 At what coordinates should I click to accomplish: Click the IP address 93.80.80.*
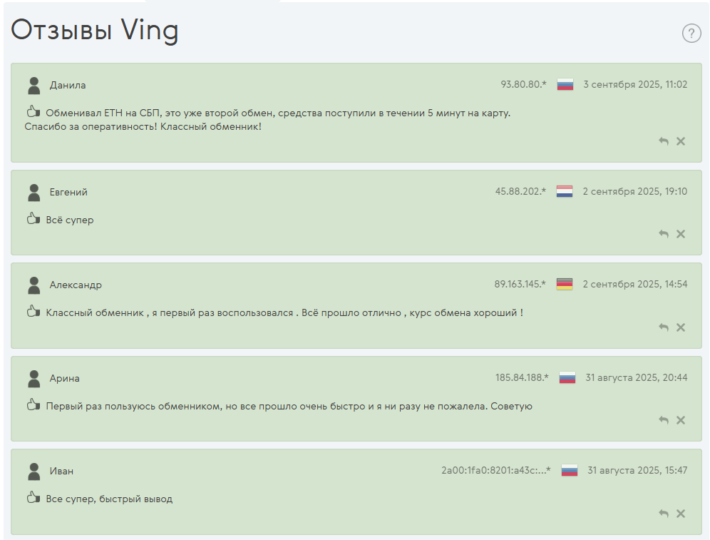[x=523, y=85]
